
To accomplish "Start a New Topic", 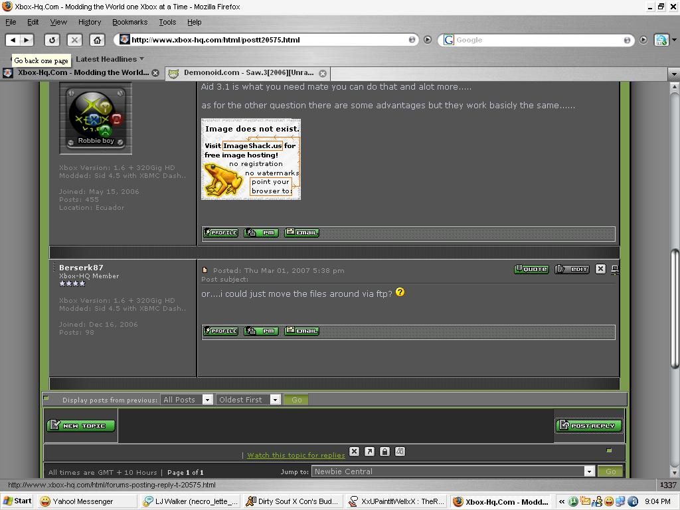I will click(80, 426).
